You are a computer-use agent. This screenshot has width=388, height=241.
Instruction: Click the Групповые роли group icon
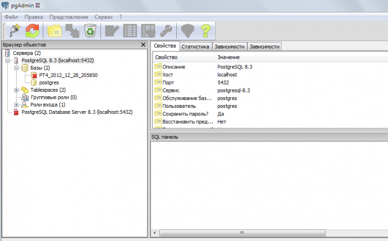pyautogui.click(x=25, y=97)
